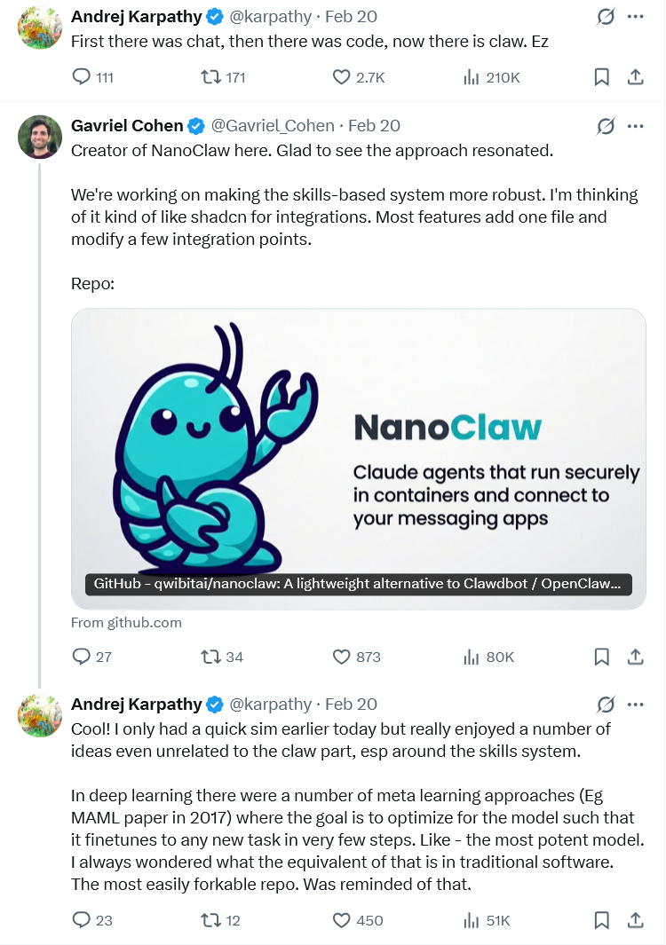Like the tweet with 2.7K likes
The height and width of the screenshot is (945, 666).
pos(342,78)
